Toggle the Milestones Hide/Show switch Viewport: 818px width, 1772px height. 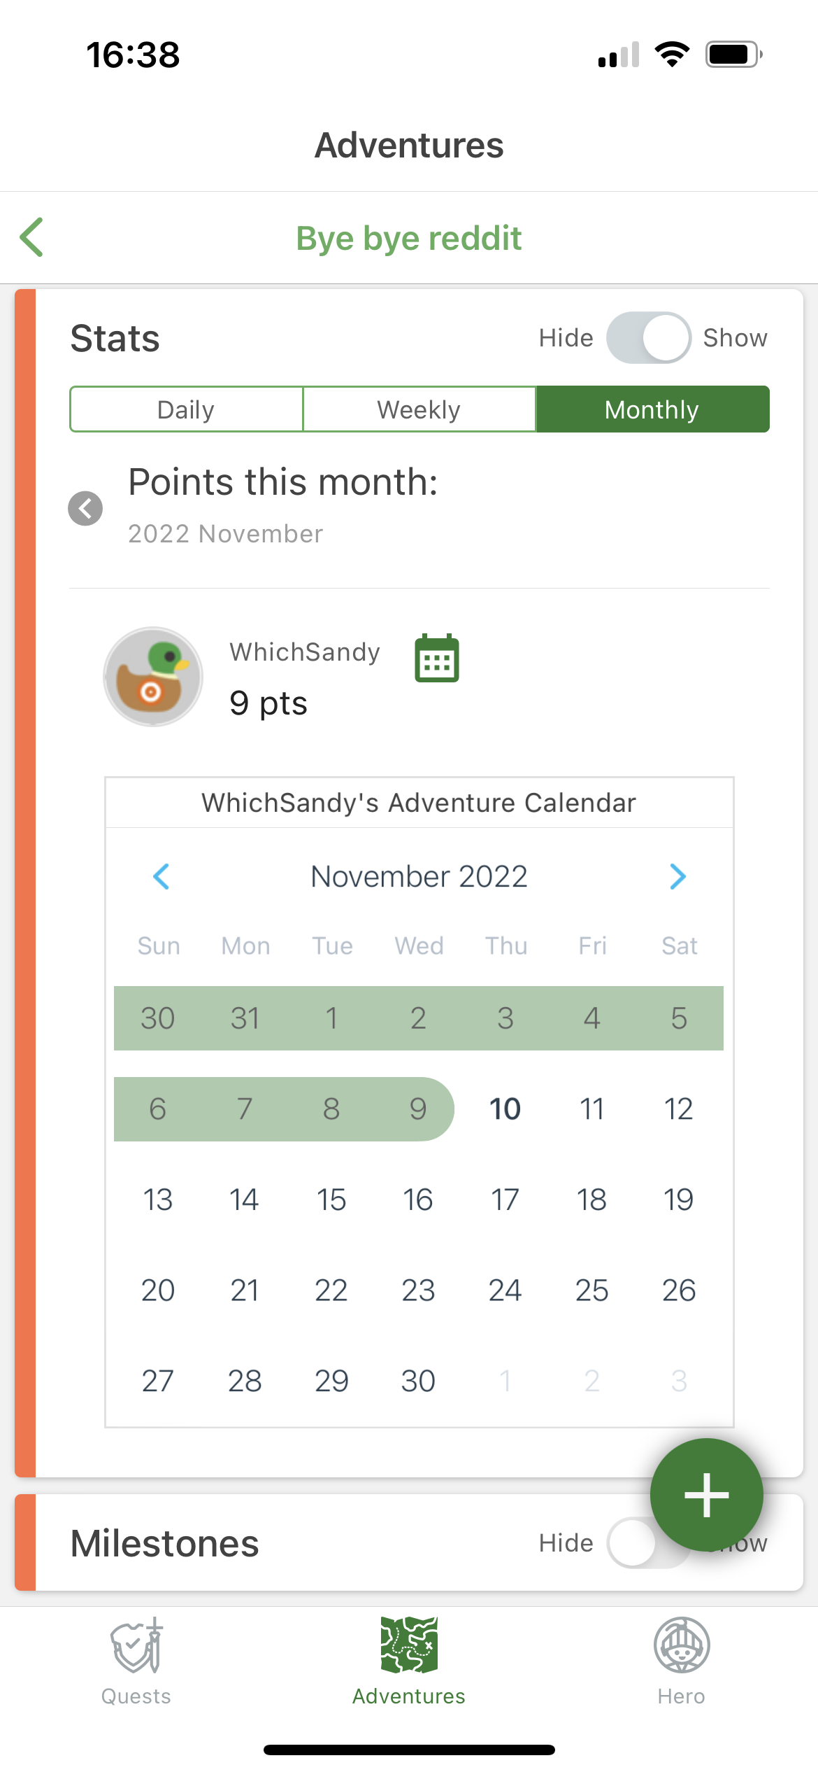click(x=649, y=1542)
